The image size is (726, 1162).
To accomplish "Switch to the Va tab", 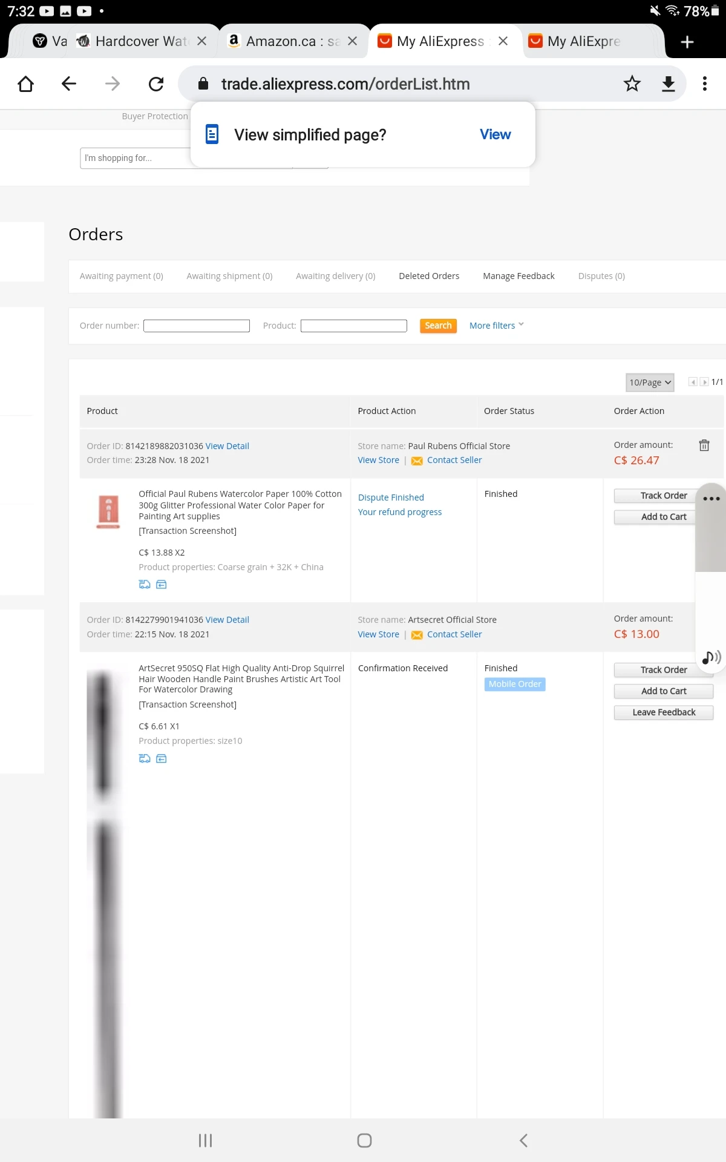I will point(50,41).
